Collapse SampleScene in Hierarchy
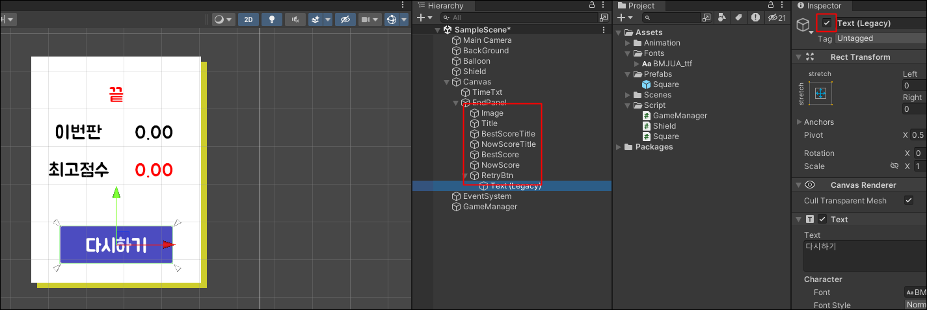The height and width of the screenshot is (310, 927). 437,30
